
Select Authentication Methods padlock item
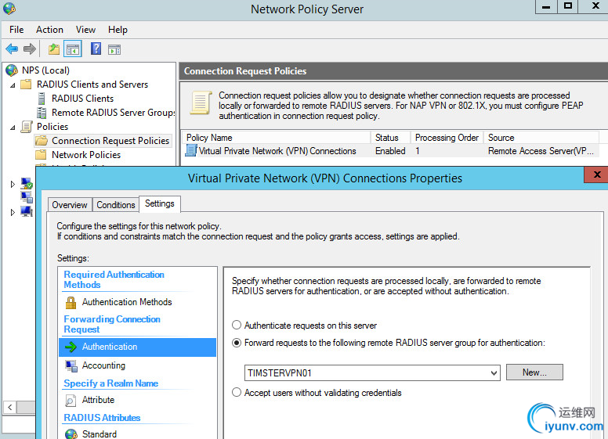tap(126, 302)
